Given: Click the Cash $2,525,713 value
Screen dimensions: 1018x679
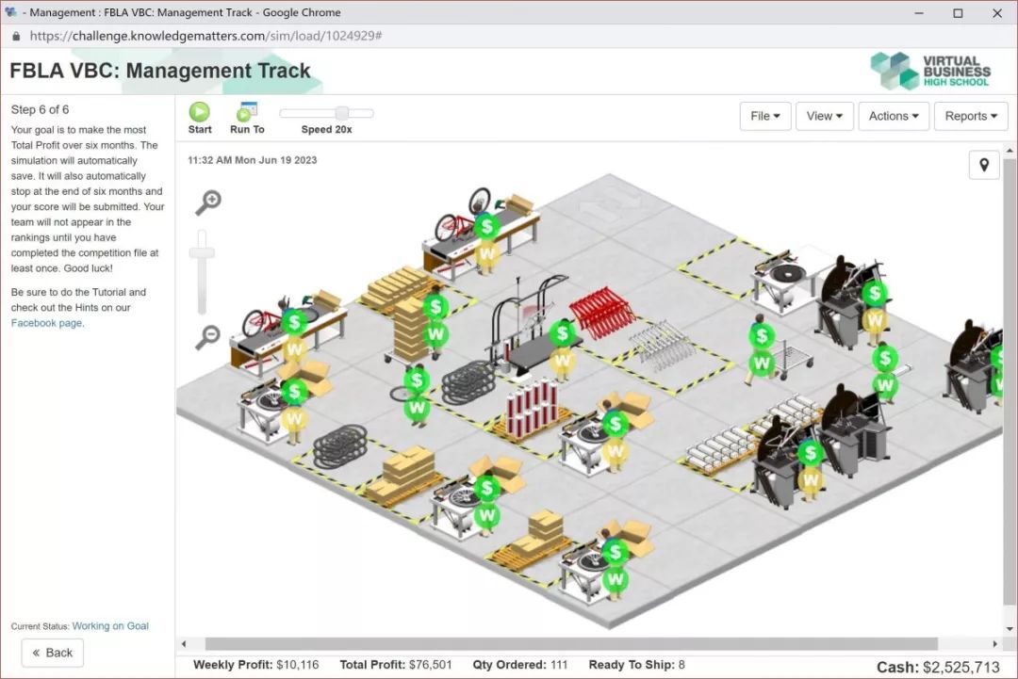Looking at the screenshot, I should [x=961, y=668].
